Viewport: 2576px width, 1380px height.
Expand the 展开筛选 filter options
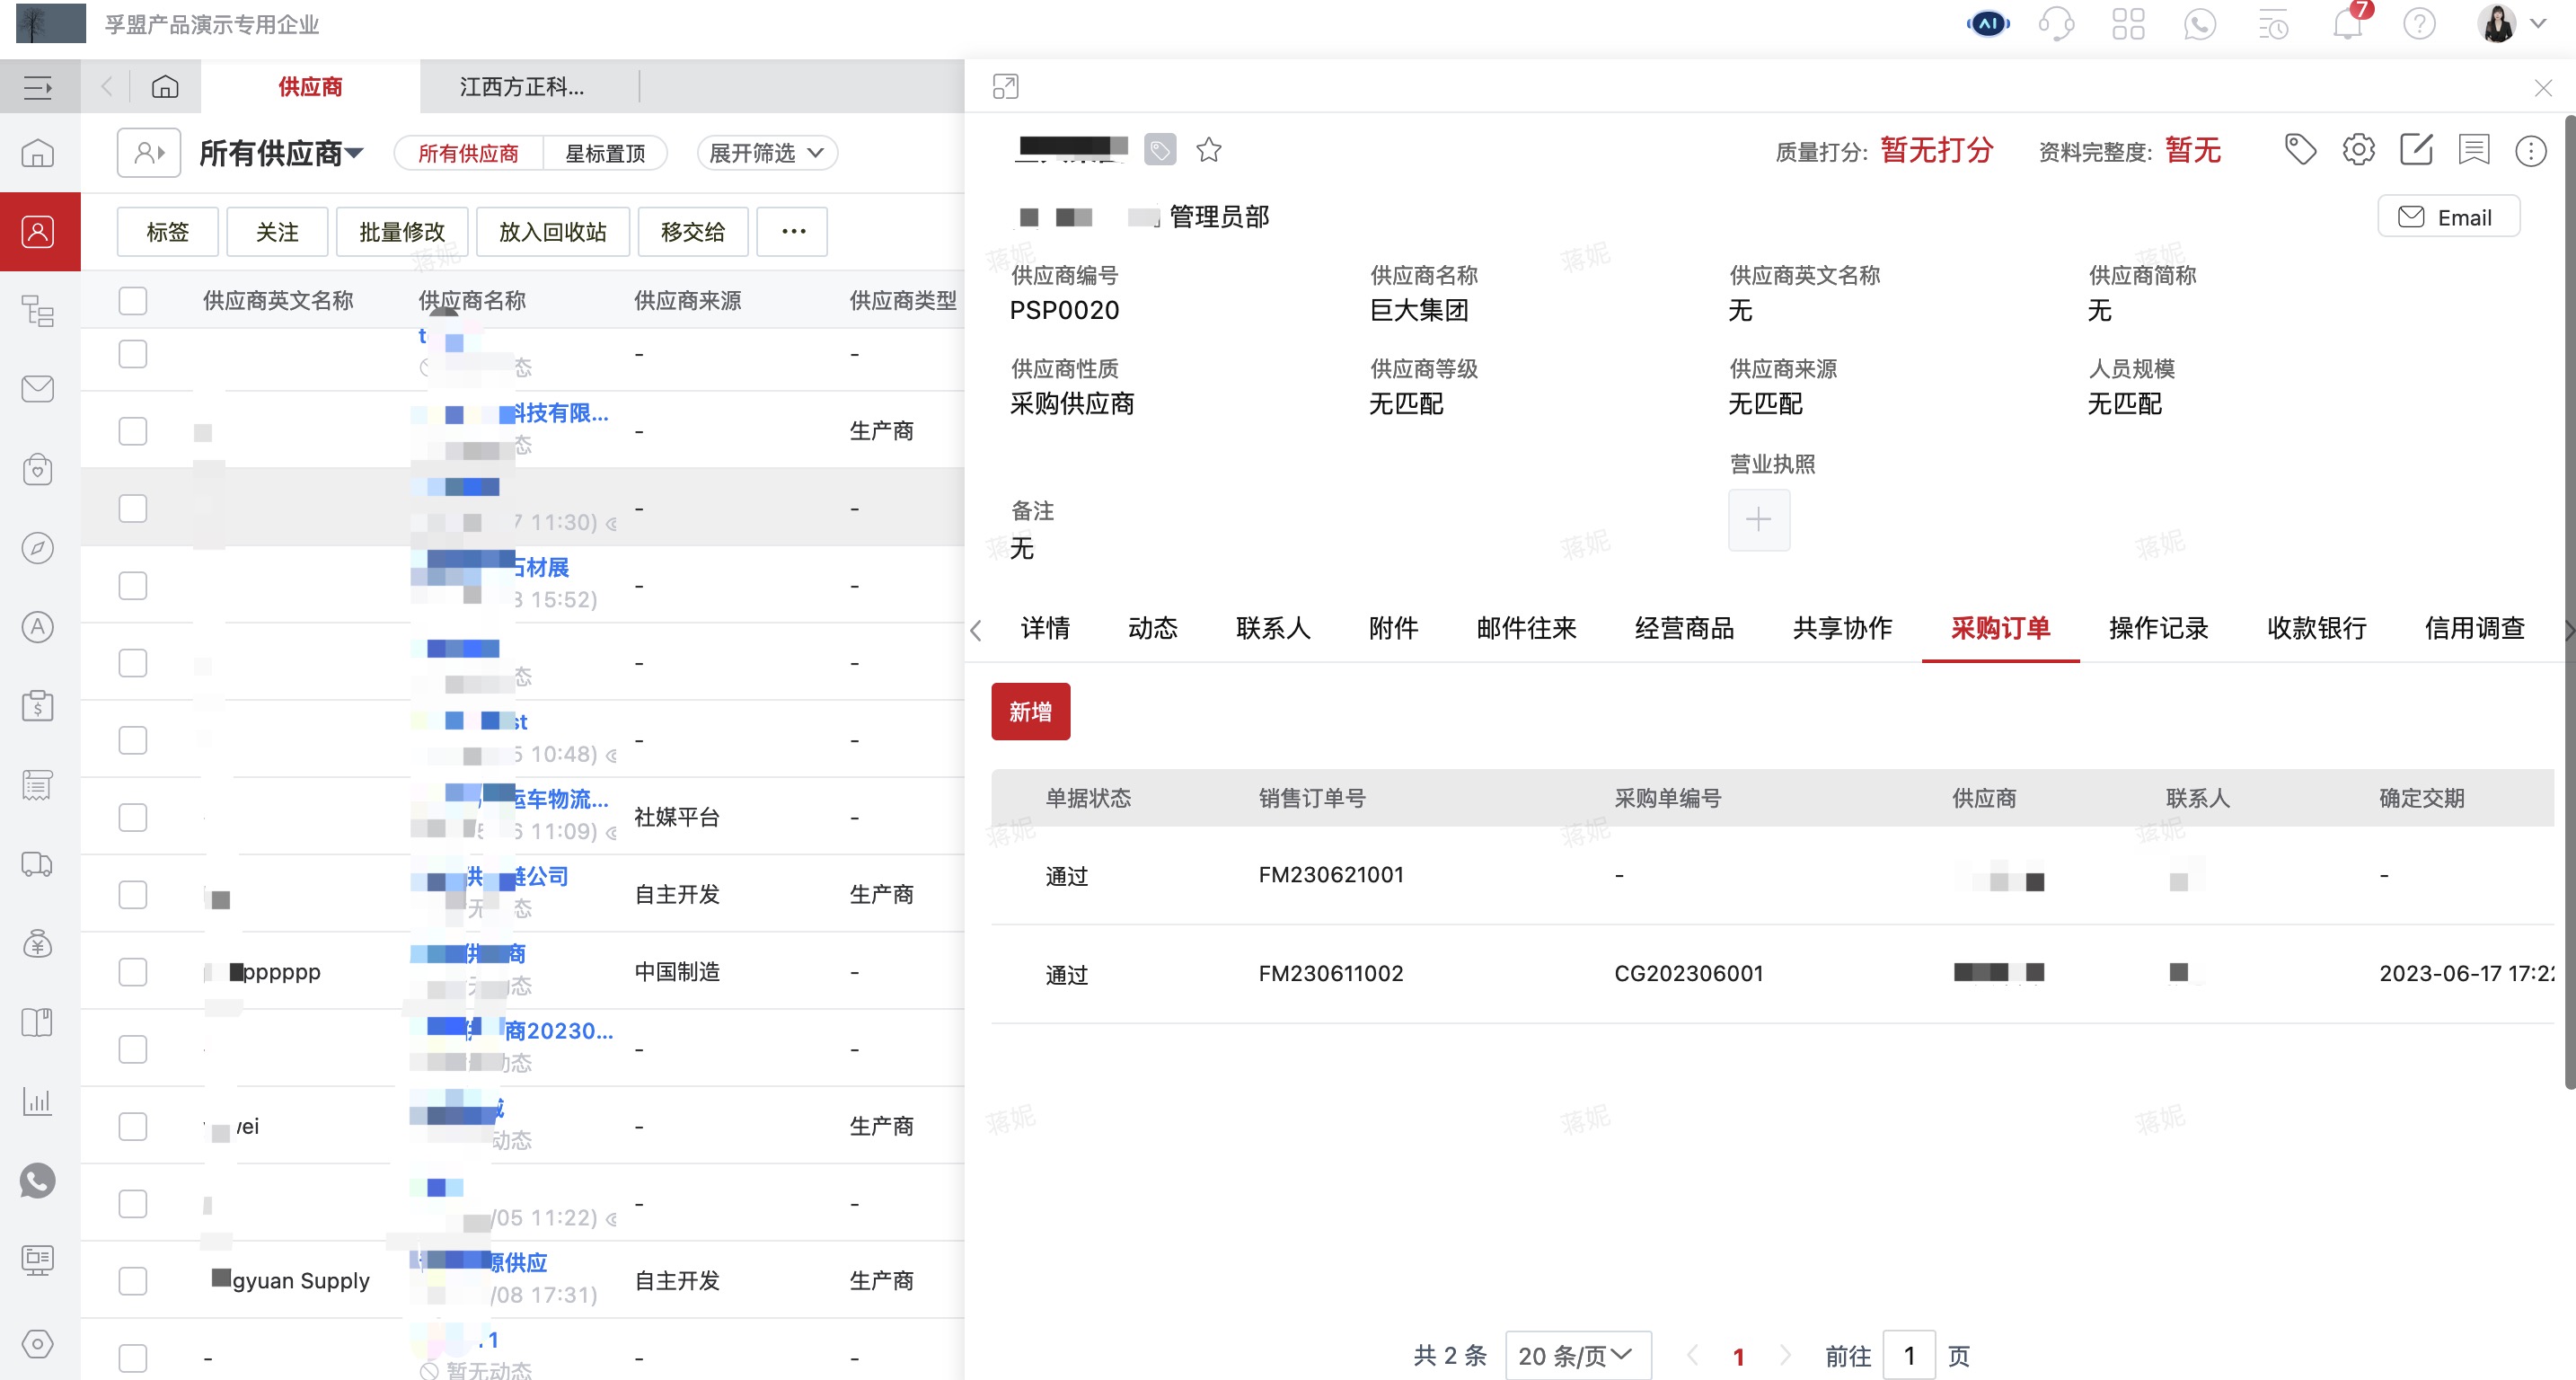click(766, 153)
